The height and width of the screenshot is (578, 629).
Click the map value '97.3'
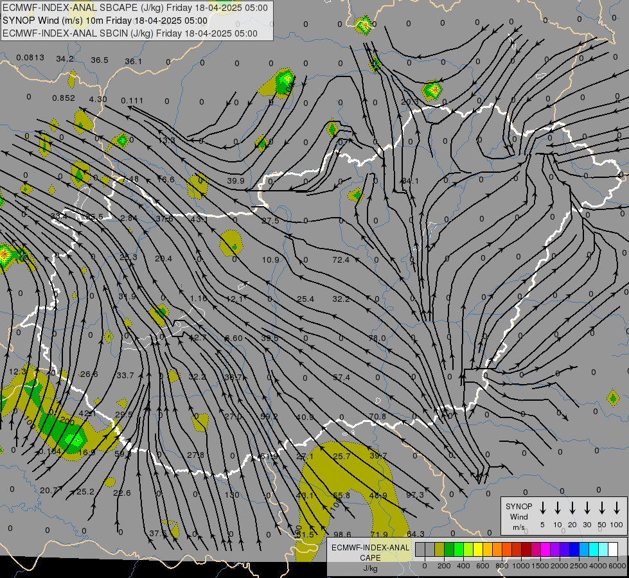pos(415,495)
